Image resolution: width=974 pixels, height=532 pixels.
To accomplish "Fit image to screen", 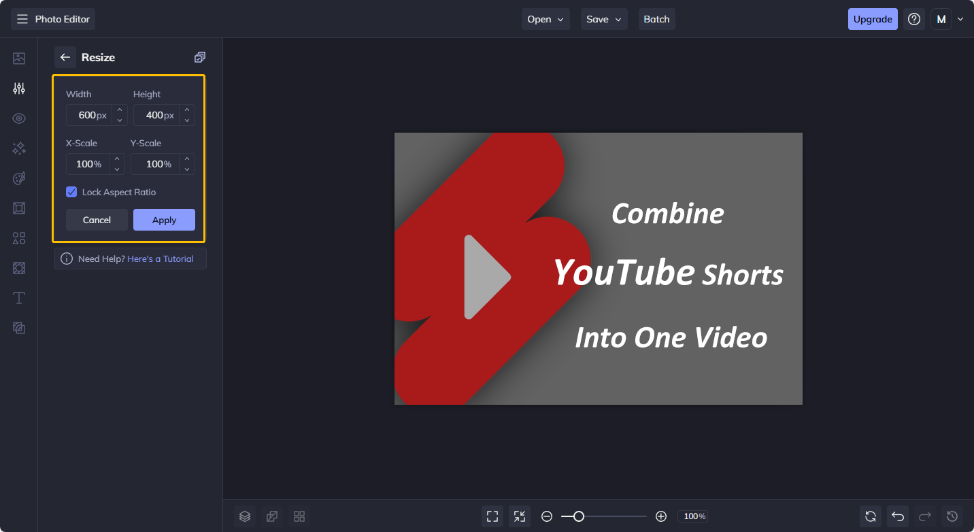I will tap(492, 516).
